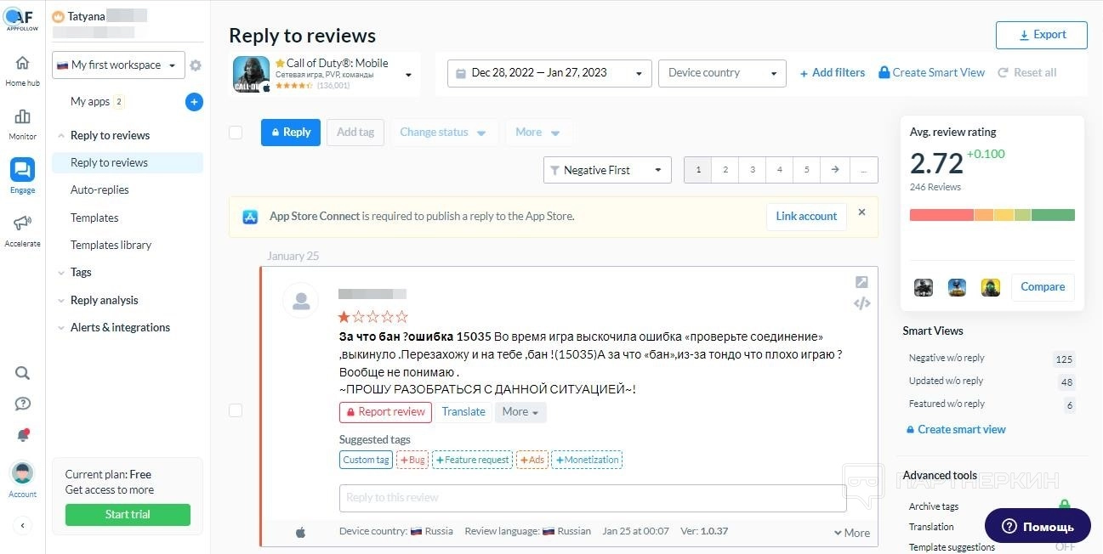Open the review embed code icon
The width and height of the screenshot is (1103, 554).
(x=861, y=303)
